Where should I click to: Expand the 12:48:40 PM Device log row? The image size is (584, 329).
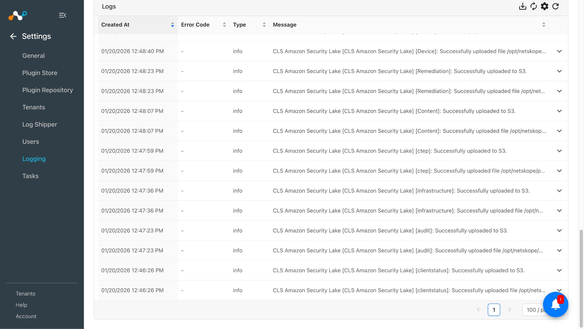[559, 51]
